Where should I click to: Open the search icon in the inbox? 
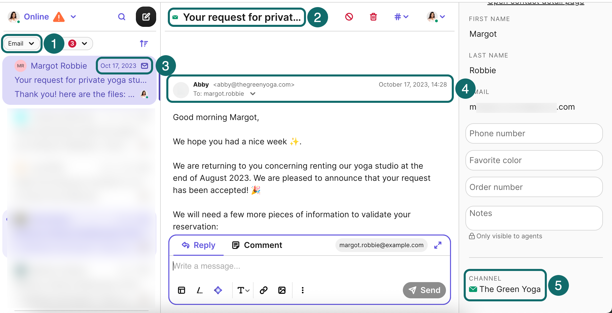point(121,17)
